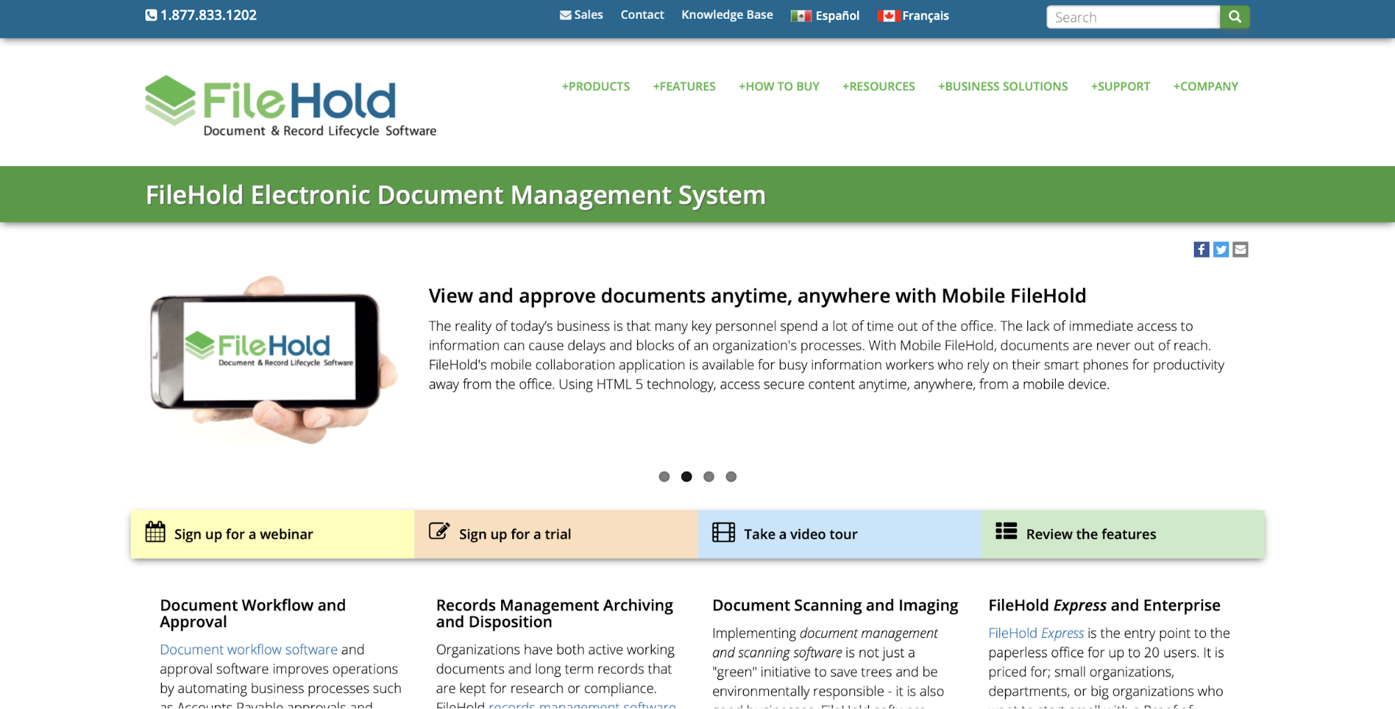Click Records Management Archiving and Disposition heading
This screenshot has height=709, width=1395.
click(x=555, y=613)
